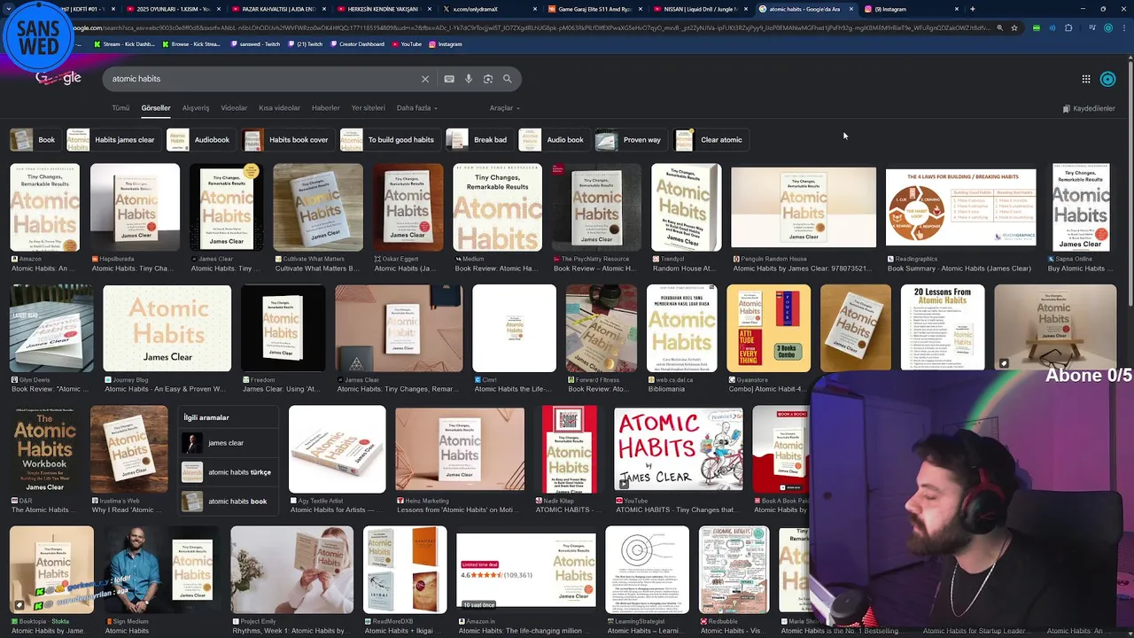Screen dimensions: 1134x638
Task: Filter by the Audiobook chip
Action: (x=200, y=140)
